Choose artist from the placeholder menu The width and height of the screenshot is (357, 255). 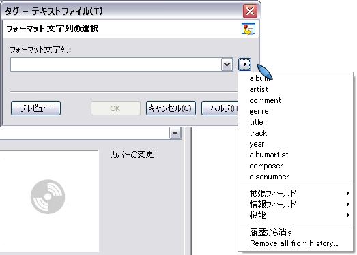(296, 89)
